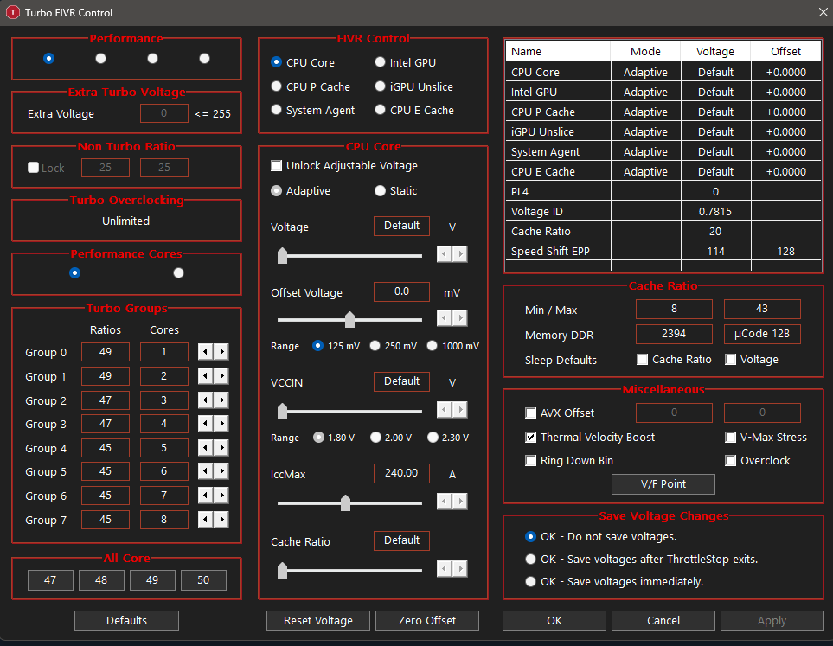Viewport: 833px width, 646px height.
Task: Nudge Offset Voltage right with arrow button
Action: (460, 317)
